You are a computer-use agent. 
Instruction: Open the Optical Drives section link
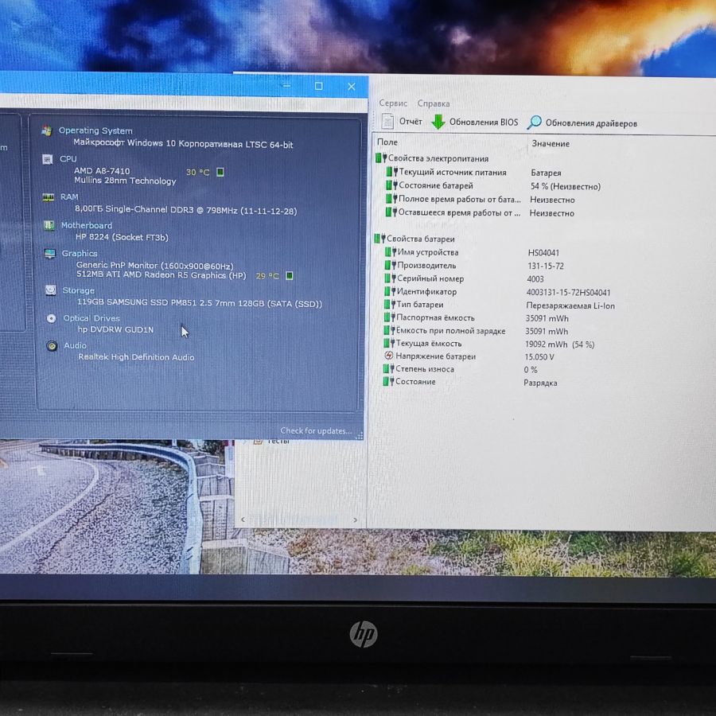(x=91, y=318)
